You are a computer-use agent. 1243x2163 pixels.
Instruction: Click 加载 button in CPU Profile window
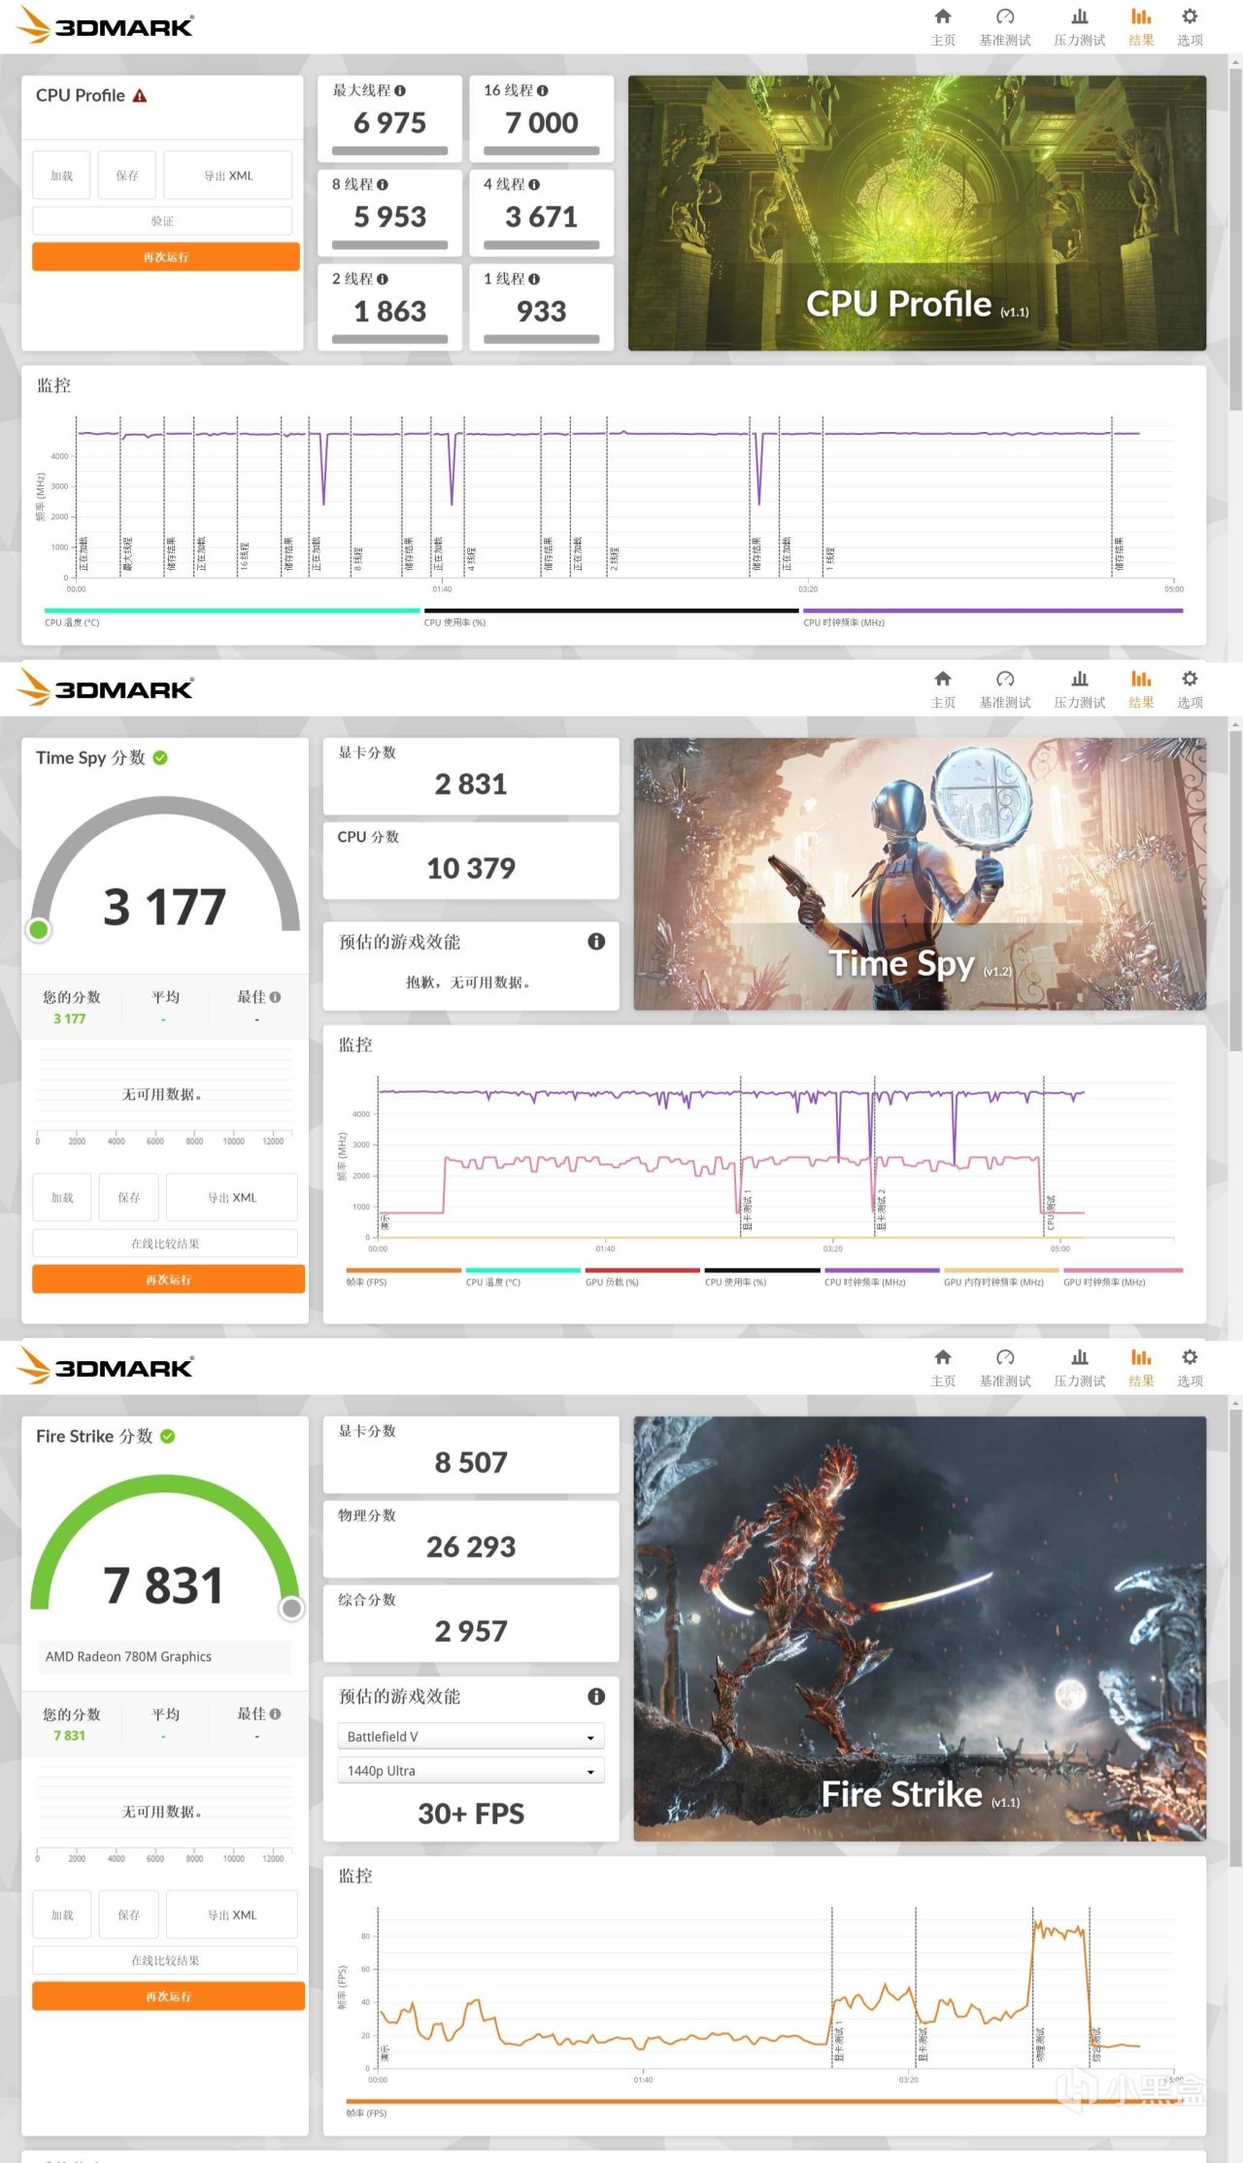coord(62,176)
